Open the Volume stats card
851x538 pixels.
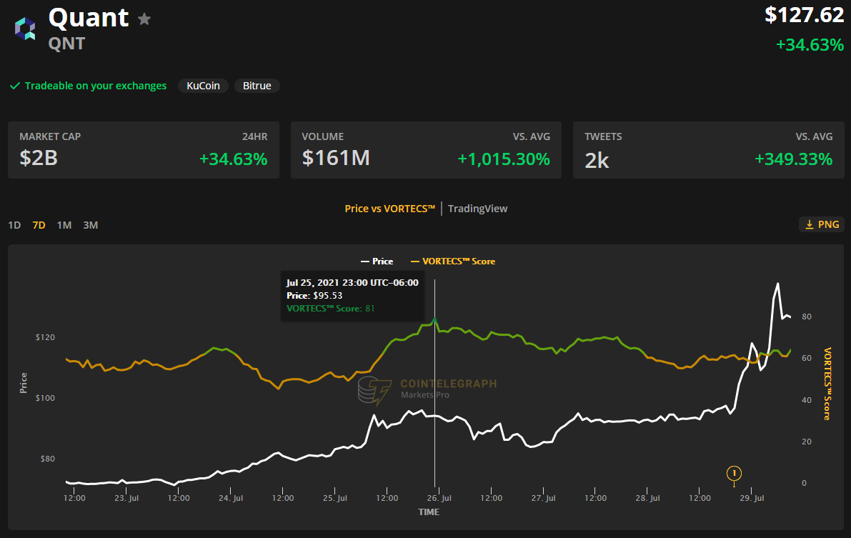[x=426, y=150]
